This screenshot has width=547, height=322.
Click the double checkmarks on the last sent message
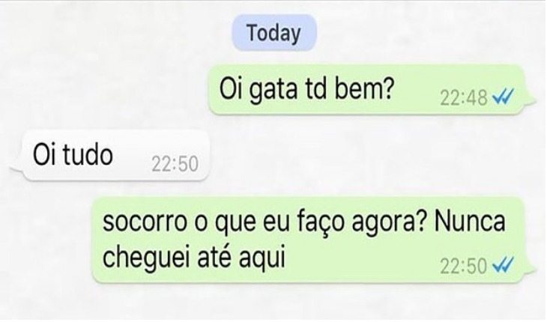pyautogui.click(x=503, y=266)
